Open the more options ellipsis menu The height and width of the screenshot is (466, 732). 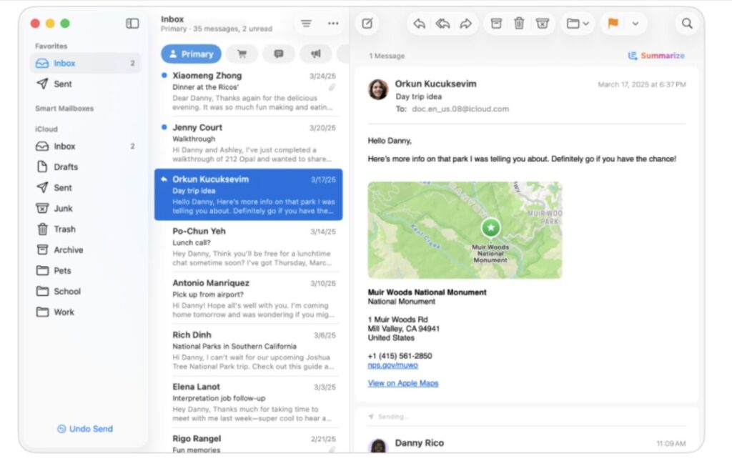pyautogui.click(x=333, y=24)
